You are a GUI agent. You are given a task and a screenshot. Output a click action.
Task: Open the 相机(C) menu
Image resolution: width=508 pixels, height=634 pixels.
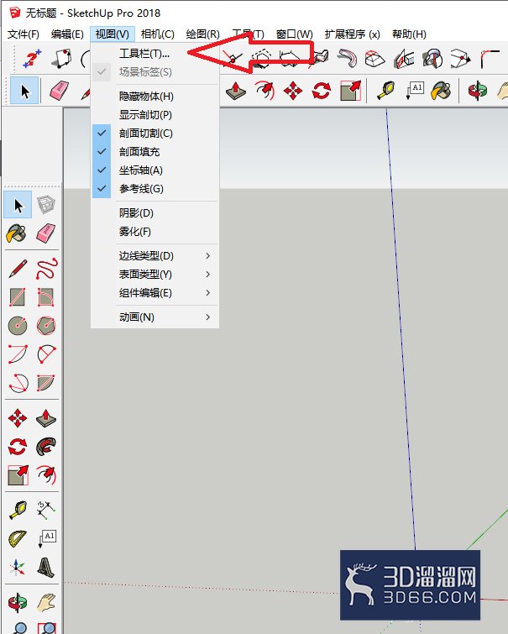(157, 34)
